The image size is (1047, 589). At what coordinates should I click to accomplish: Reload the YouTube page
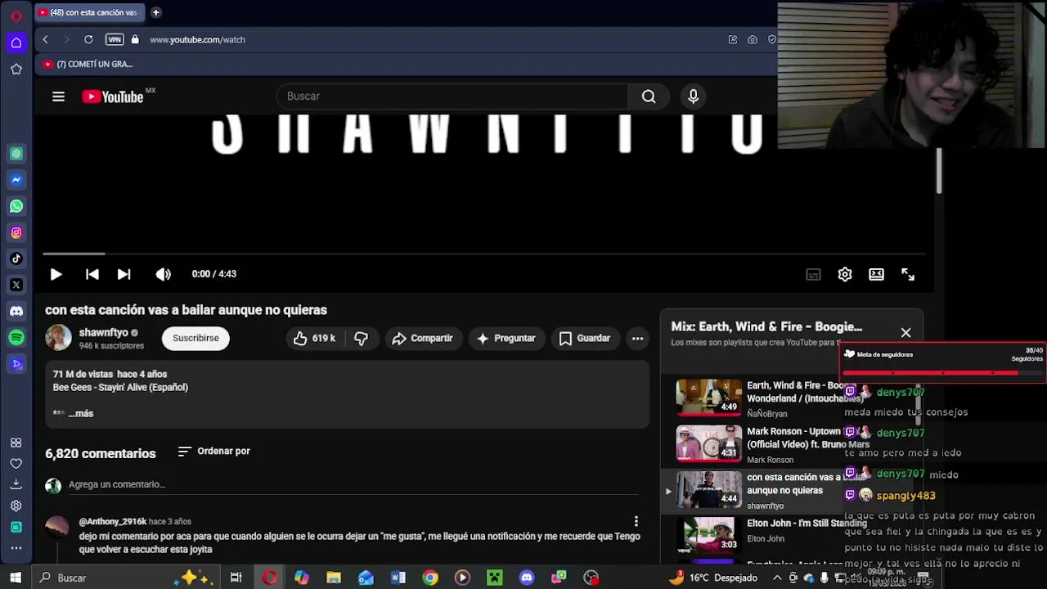coord(88,39)
